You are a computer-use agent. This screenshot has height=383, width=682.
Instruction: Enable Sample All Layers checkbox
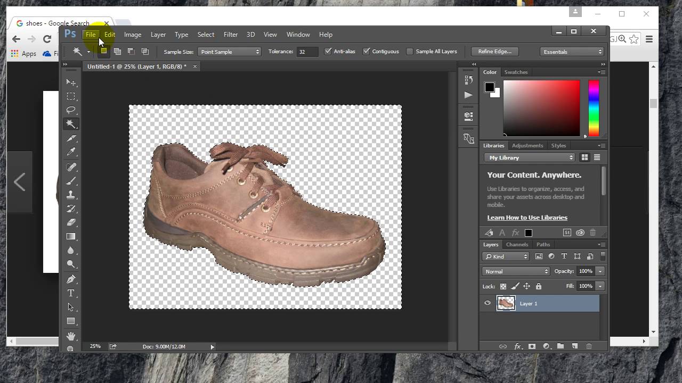point(410,52)
